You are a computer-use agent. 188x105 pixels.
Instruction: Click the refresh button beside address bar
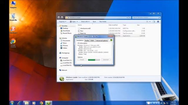pos(130,17)
